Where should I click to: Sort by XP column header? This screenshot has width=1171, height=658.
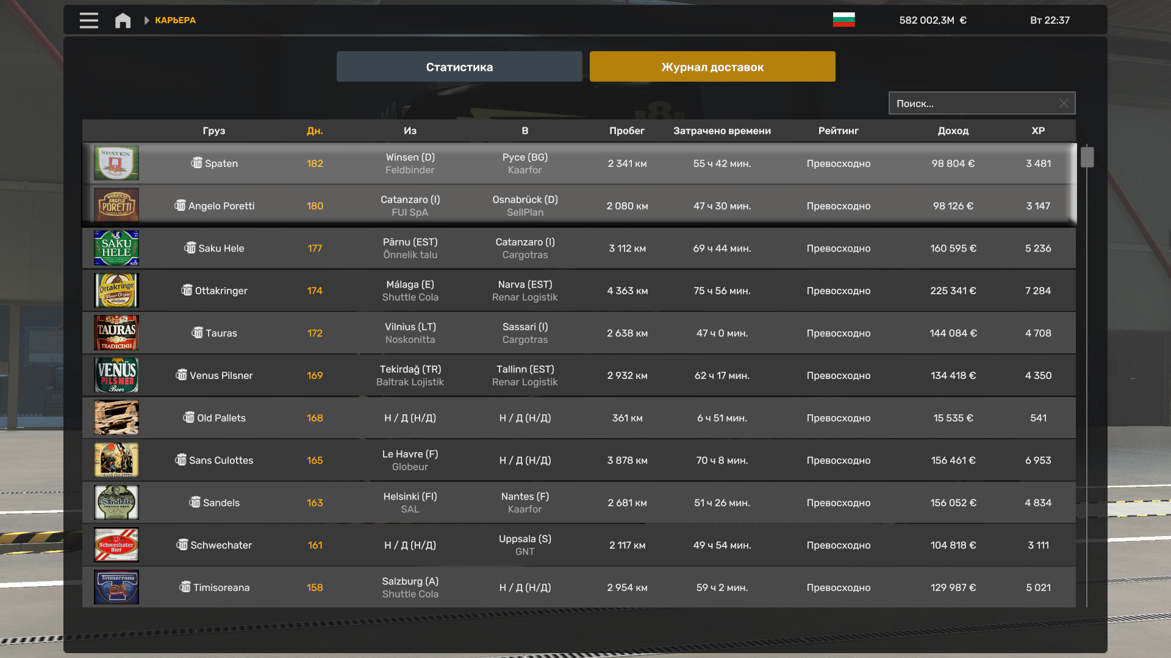tap(1038, 131)
